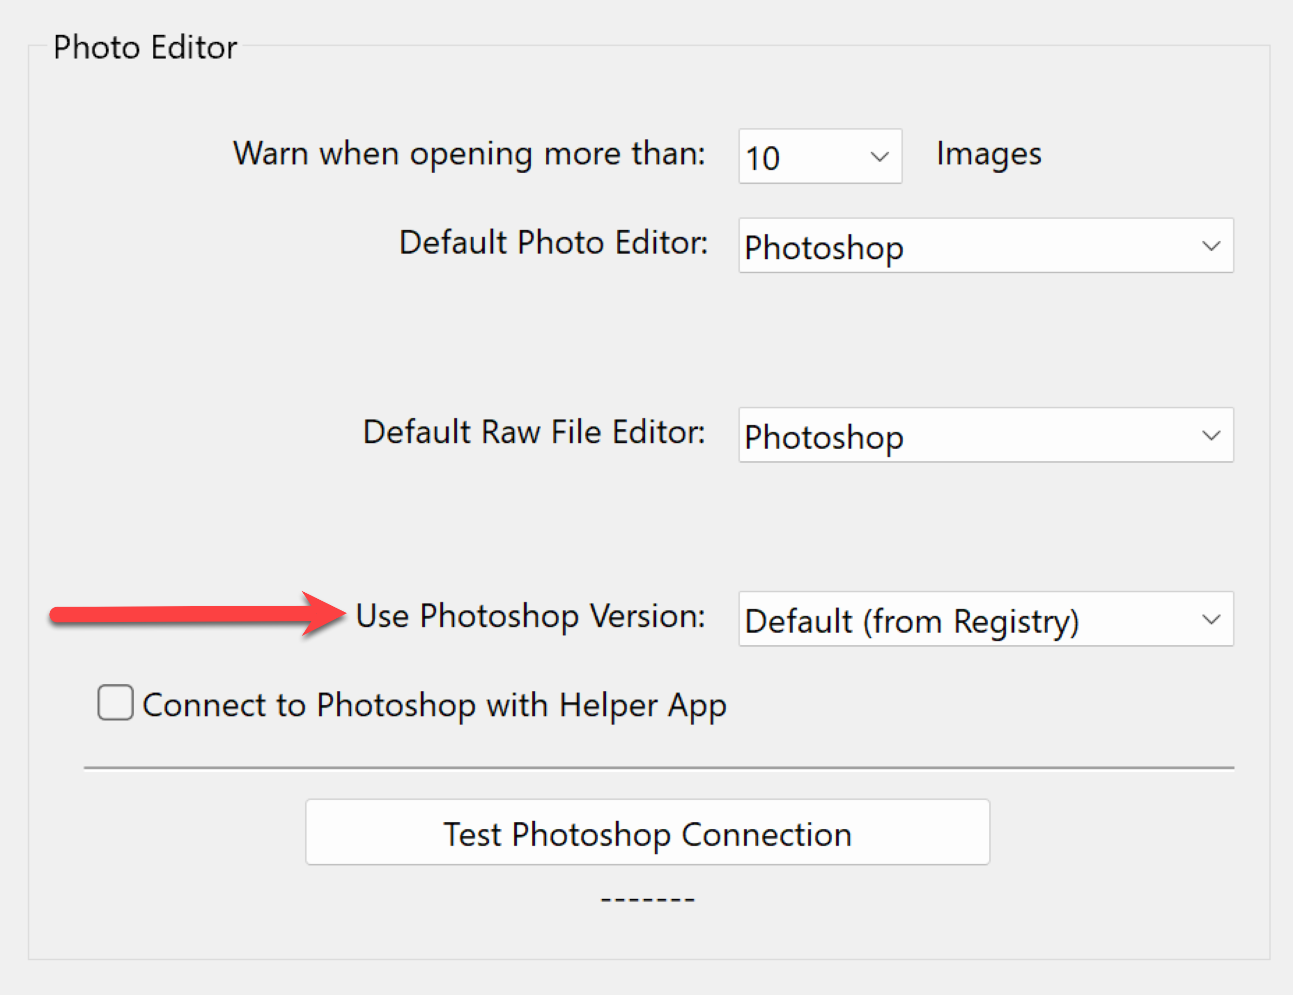Screen dimensions: 1293x995
Task: Click the chevron beside Default (from Registry)
Action: click(1211, 620)
